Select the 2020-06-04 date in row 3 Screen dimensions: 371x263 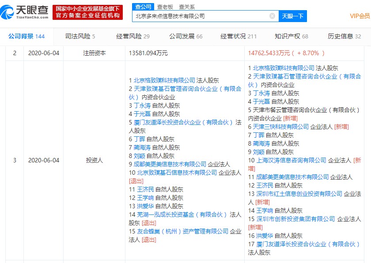point(44,161)
